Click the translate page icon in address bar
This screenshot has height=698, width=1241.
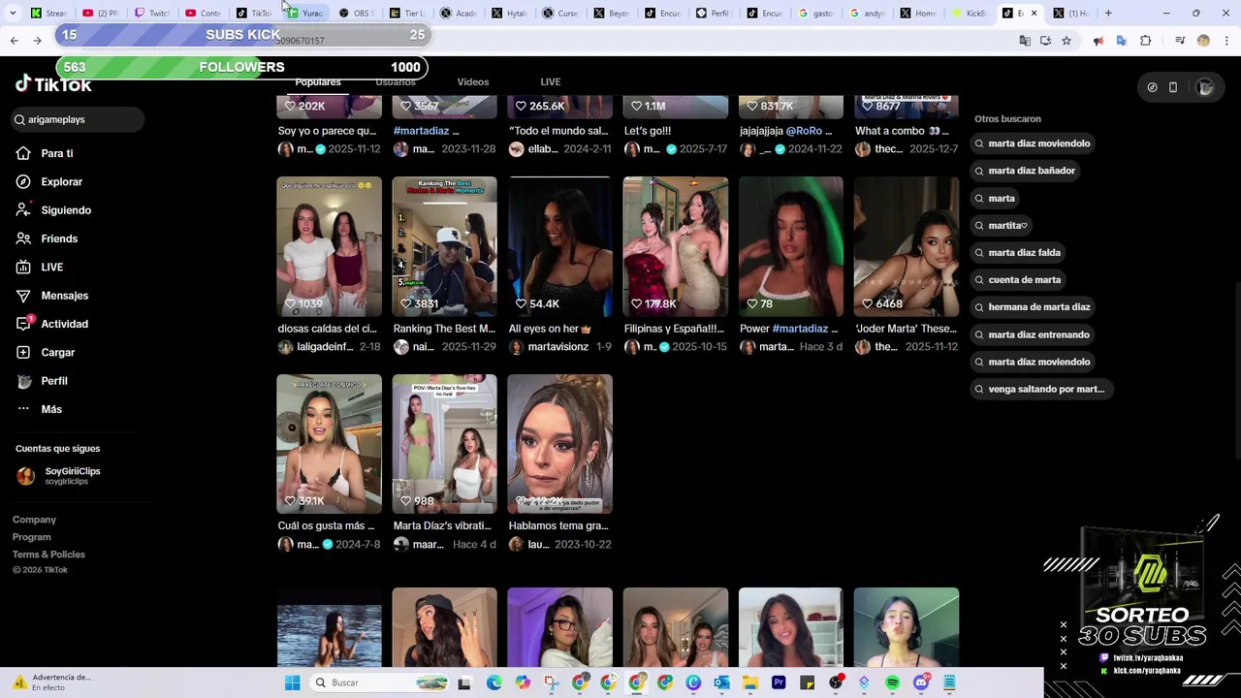(x=1025, y=41)
